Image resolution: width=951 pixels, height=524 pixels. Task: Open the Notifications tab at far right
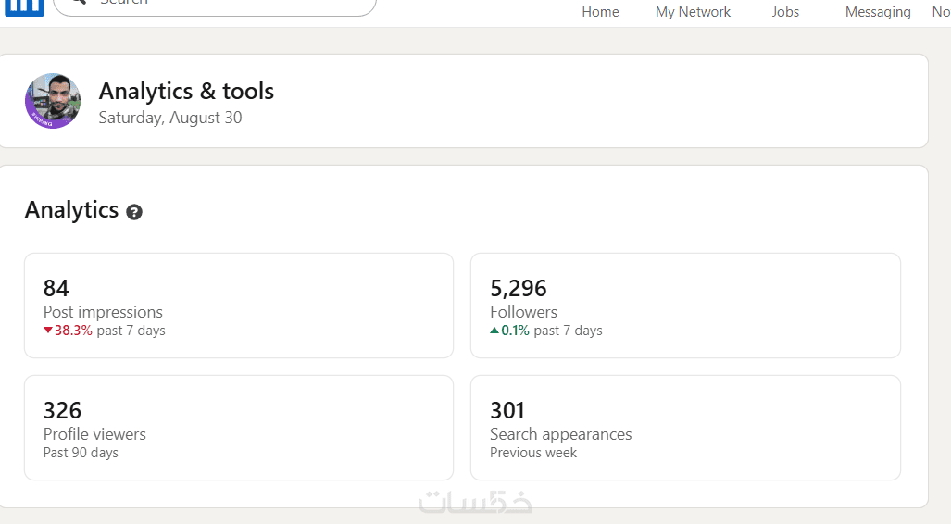click(941, 12)
